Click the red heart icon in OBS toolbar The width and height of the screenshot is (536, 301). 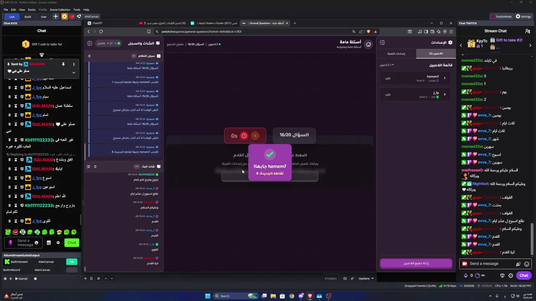tap(72, 17)
